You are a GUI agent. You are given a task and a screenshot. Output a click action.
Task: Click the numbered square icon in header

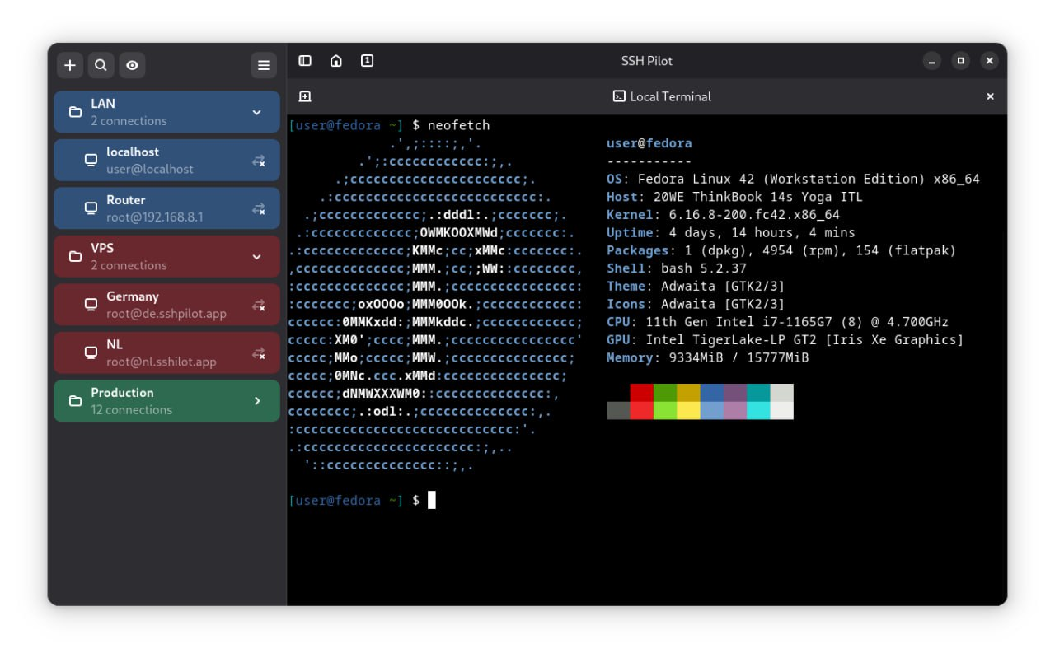pyautogui.click(x=368, y=61)
